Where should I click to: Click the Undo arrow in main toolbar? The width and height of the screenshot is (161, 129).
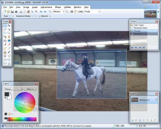(x=41, y=12)
